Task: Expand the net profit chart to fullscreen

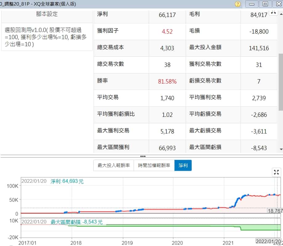Action: 277,172
